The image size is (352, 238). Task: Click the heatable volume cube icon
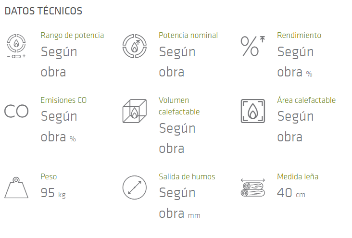tap(135, 111)
